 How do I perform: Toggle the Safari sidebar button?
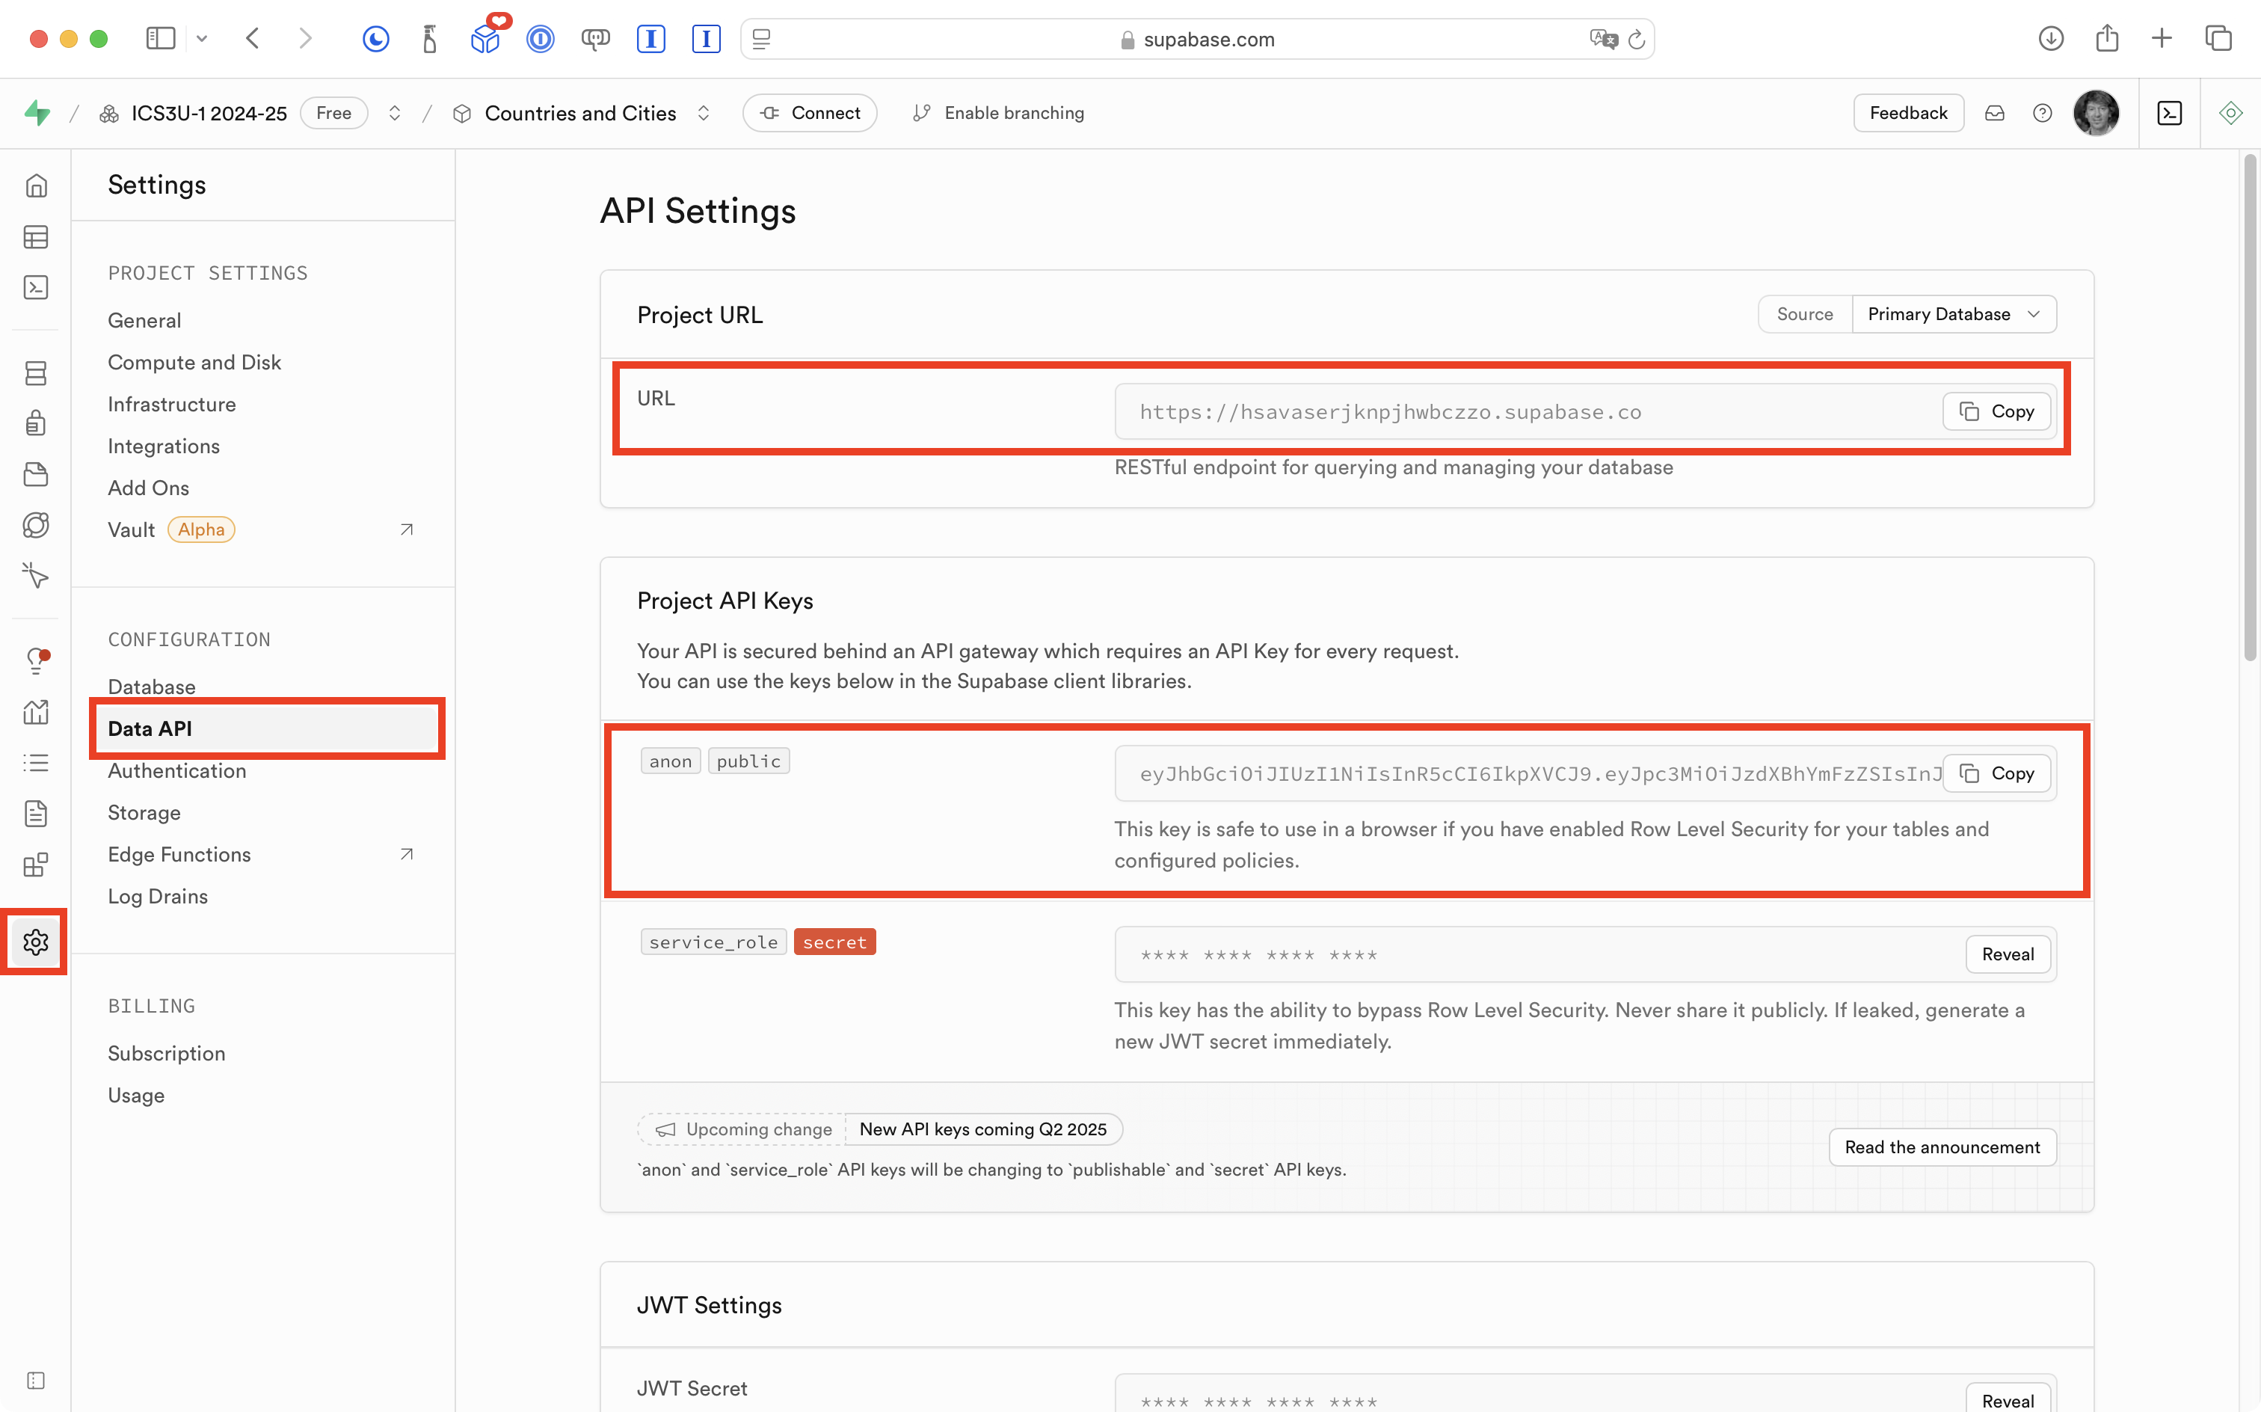tap(161, 38)
